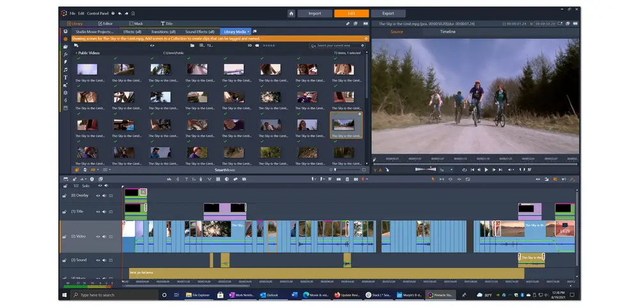Collapse the Public Videos folder group

[77, 53]
